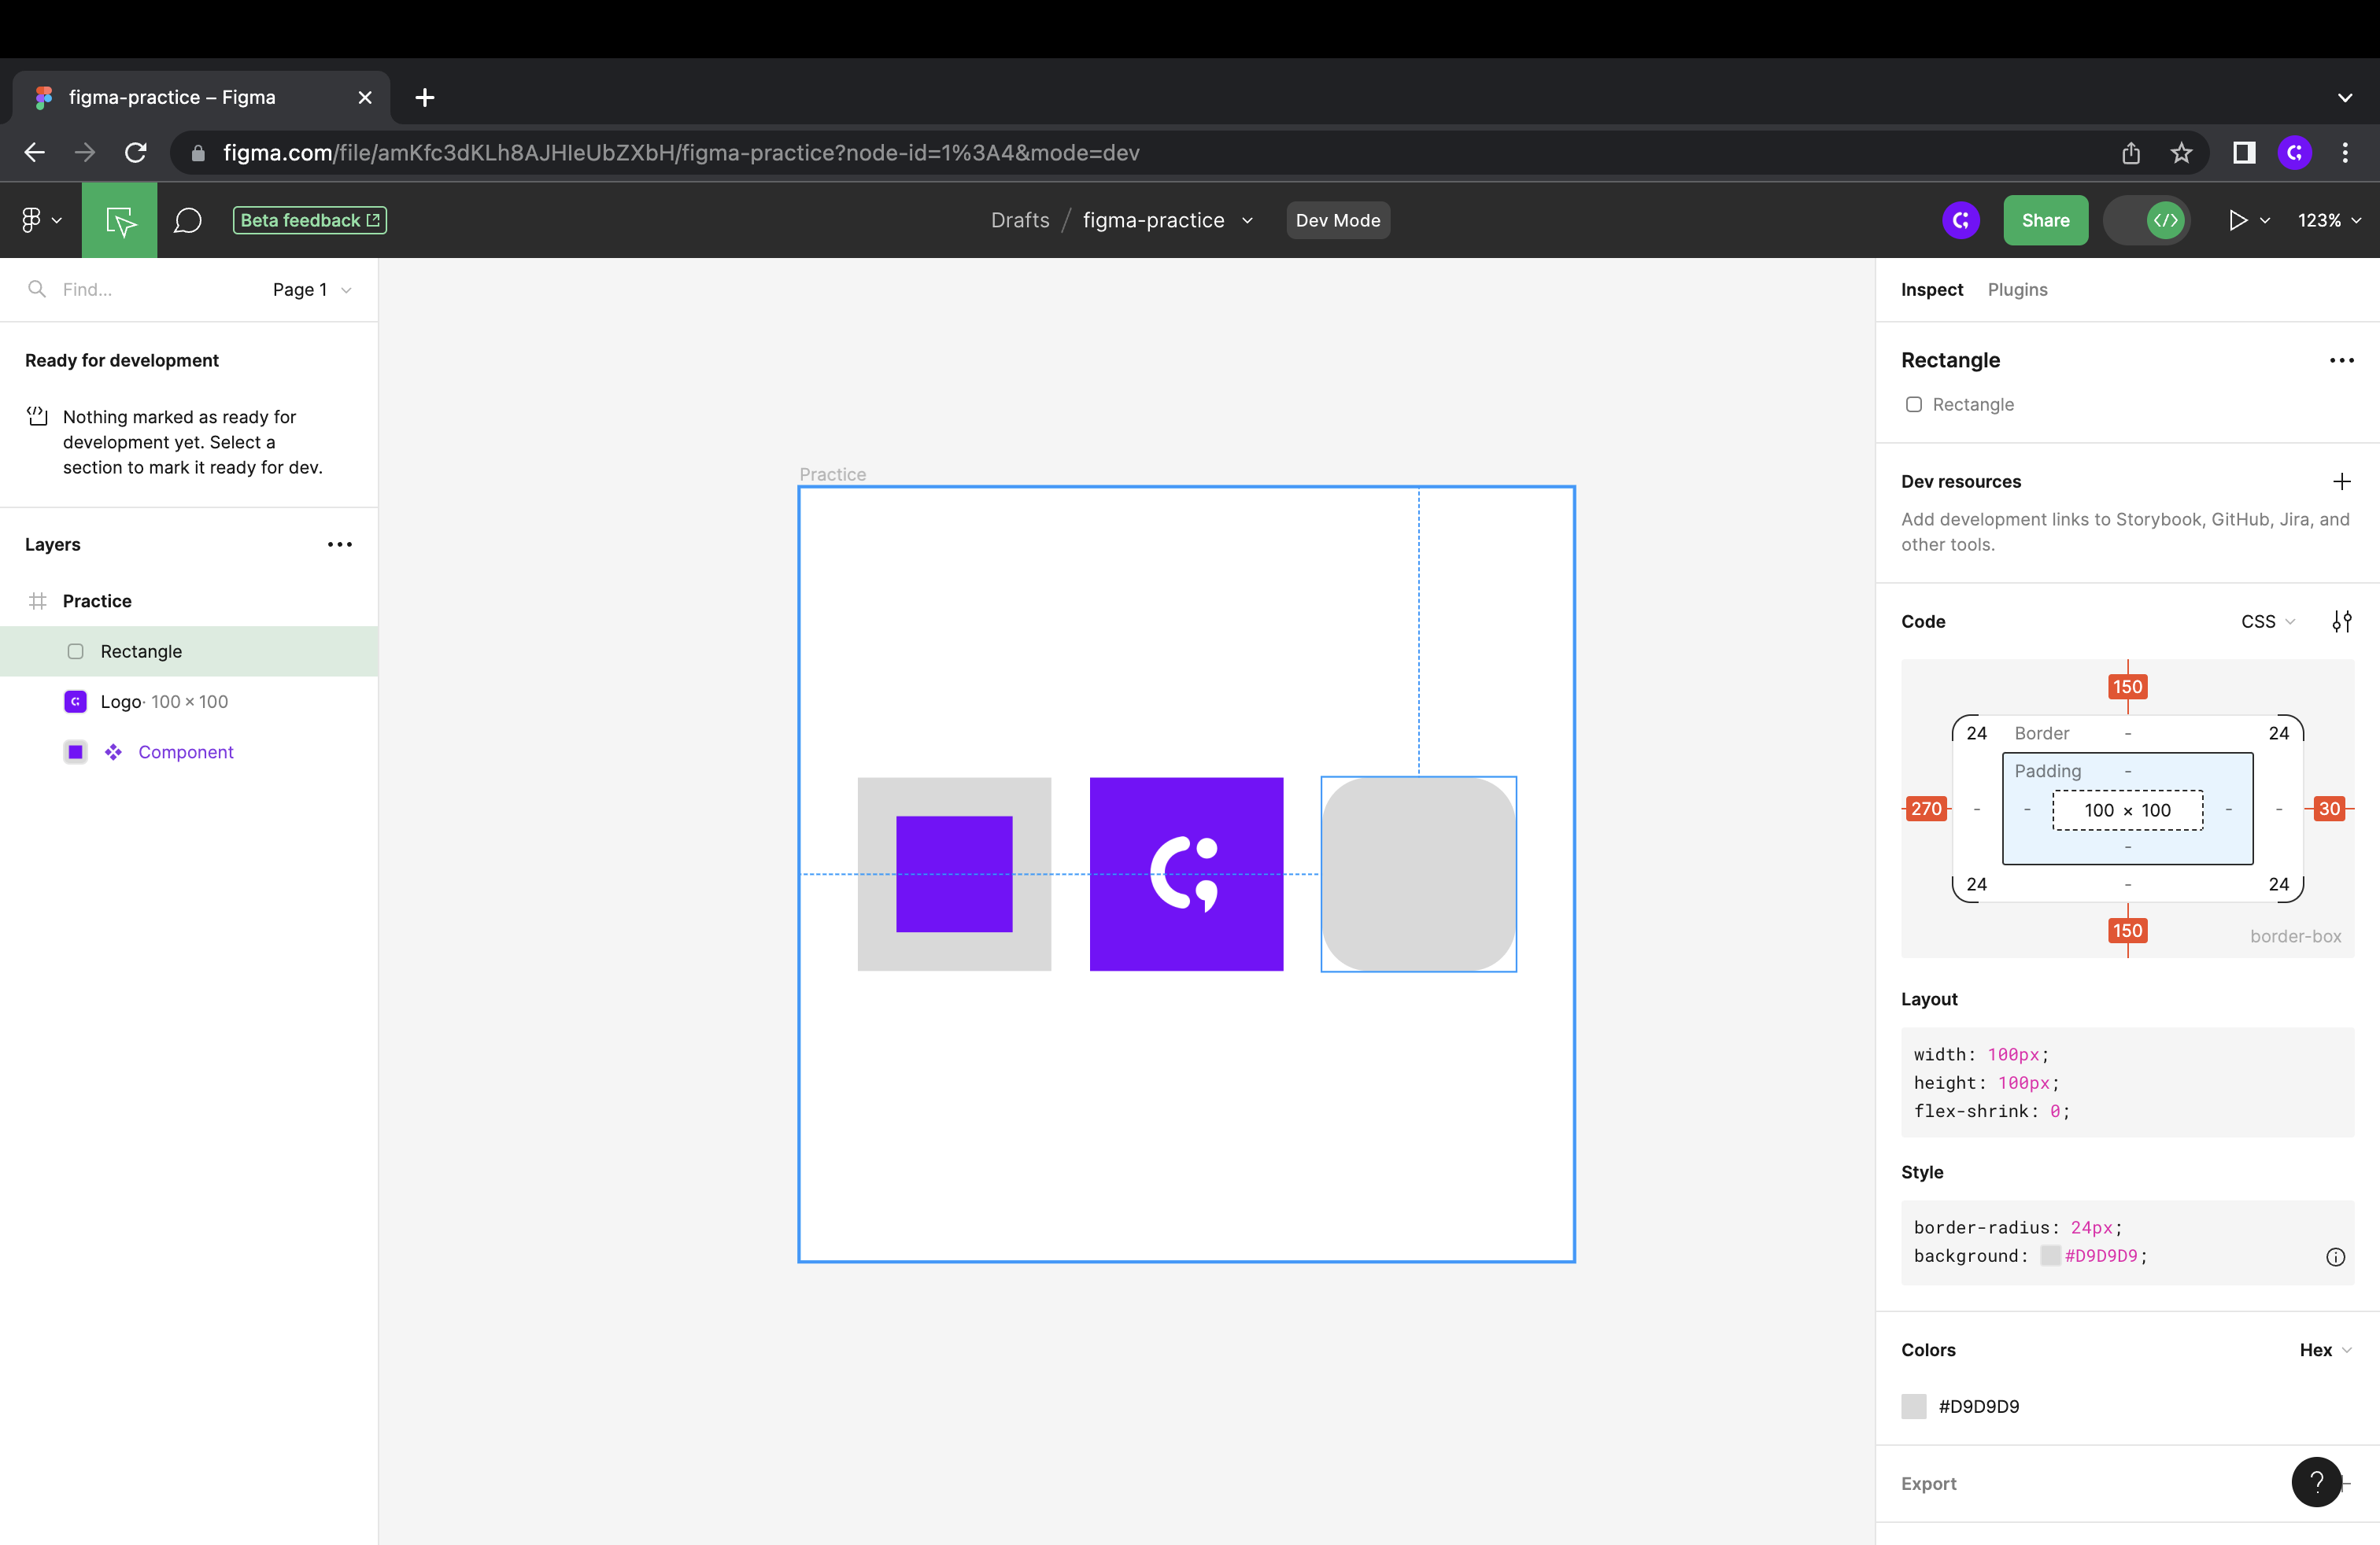
Task: Open the Rectangle options ellipsis menu
Action: tap(2341, 360)
